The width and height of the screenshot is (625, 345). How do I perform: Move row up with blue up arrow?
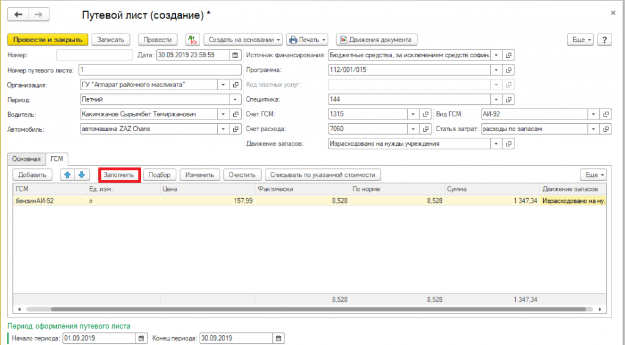coord(67,175)
